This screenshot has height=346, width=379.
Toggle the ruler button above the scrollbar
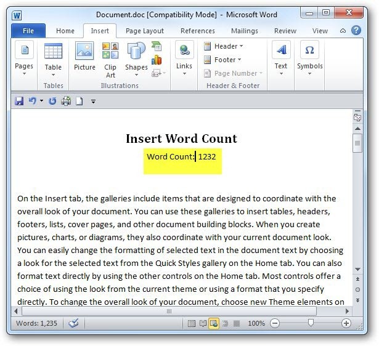click(x=357, y=116)
